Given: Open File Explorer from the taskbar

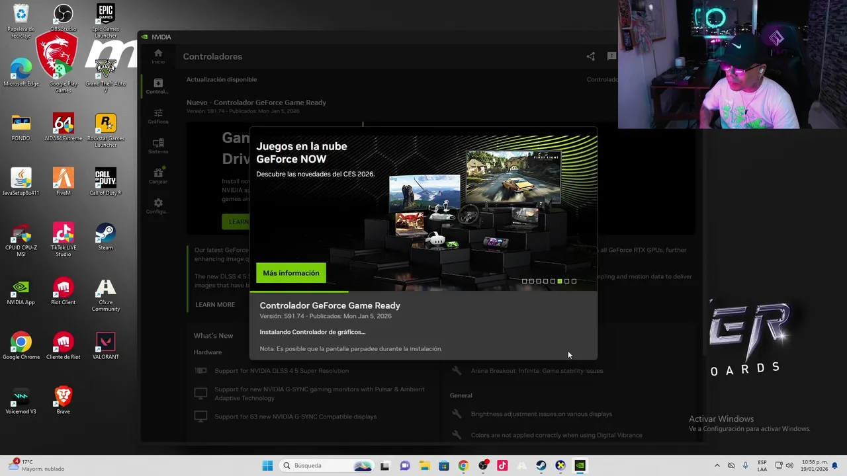Looking at the screenshot, I should pos(424,465).
